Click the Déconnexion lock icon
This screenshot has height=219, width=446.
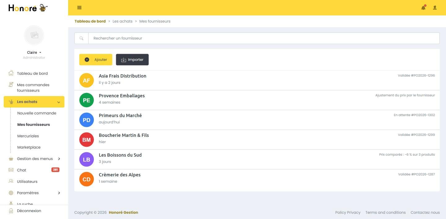[11, 211]
